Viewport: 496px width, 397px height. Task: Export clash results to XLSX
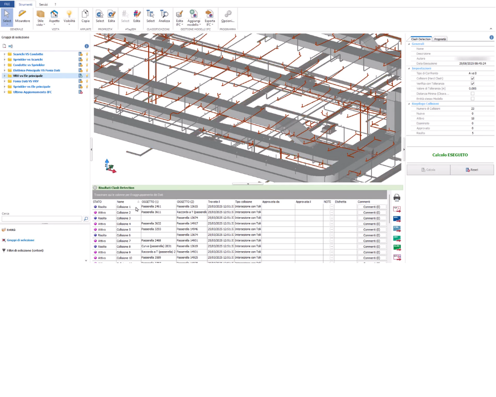pos(397,248)
